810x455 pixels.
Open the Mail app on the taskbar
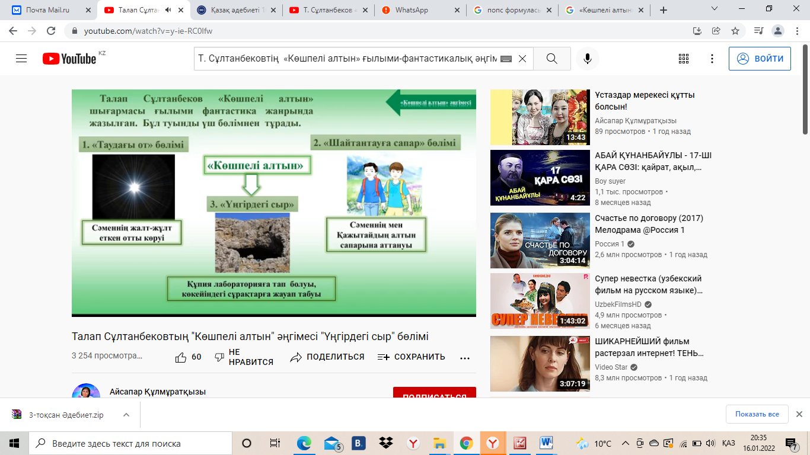(x=331, y=443)
